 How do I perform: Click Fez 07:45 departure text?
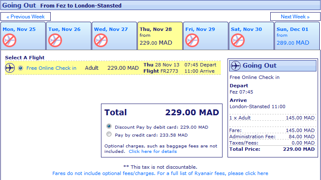241,92
